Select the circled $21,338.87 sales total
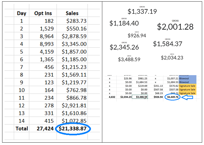The height and width of the screenshot is (145, 204). tap(74, 129)
